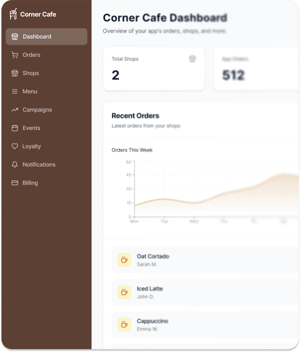This screenshot has width=300, height=352.
Task: Click the Events calendar icon
Action: coord(15,128)
